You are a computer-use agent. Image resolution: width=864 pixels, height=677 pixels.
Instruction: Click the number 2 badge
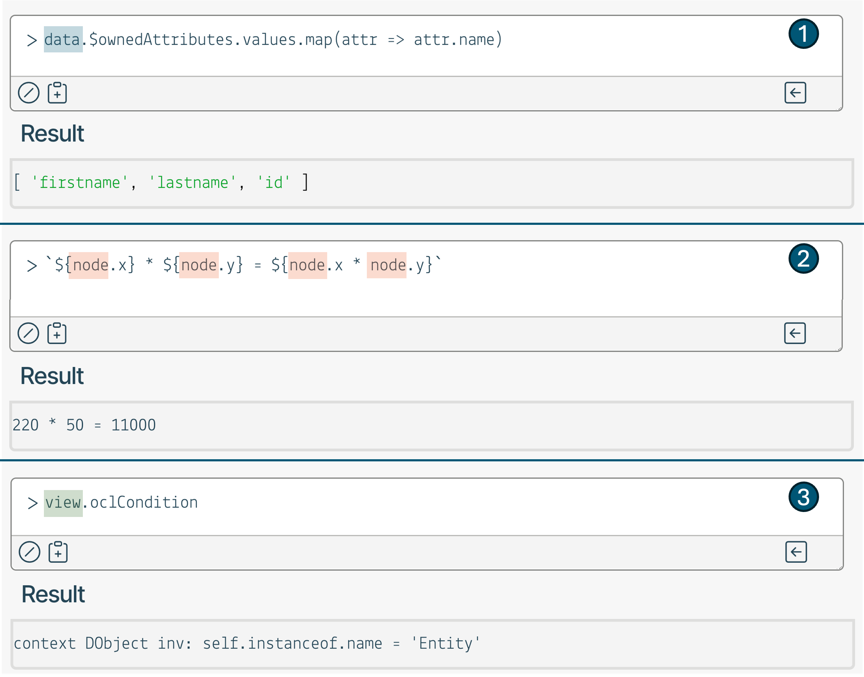803,258
